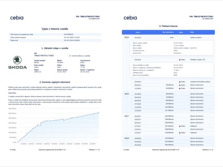
Task: Select the 2016 year marker in the timeline
Action: [127, 94]
